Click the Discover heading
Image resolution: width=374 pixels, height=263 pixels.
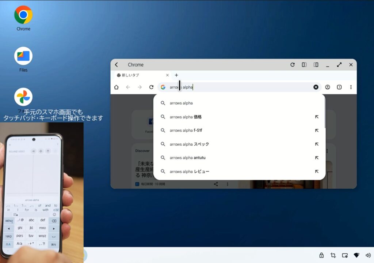pos(142,151)
